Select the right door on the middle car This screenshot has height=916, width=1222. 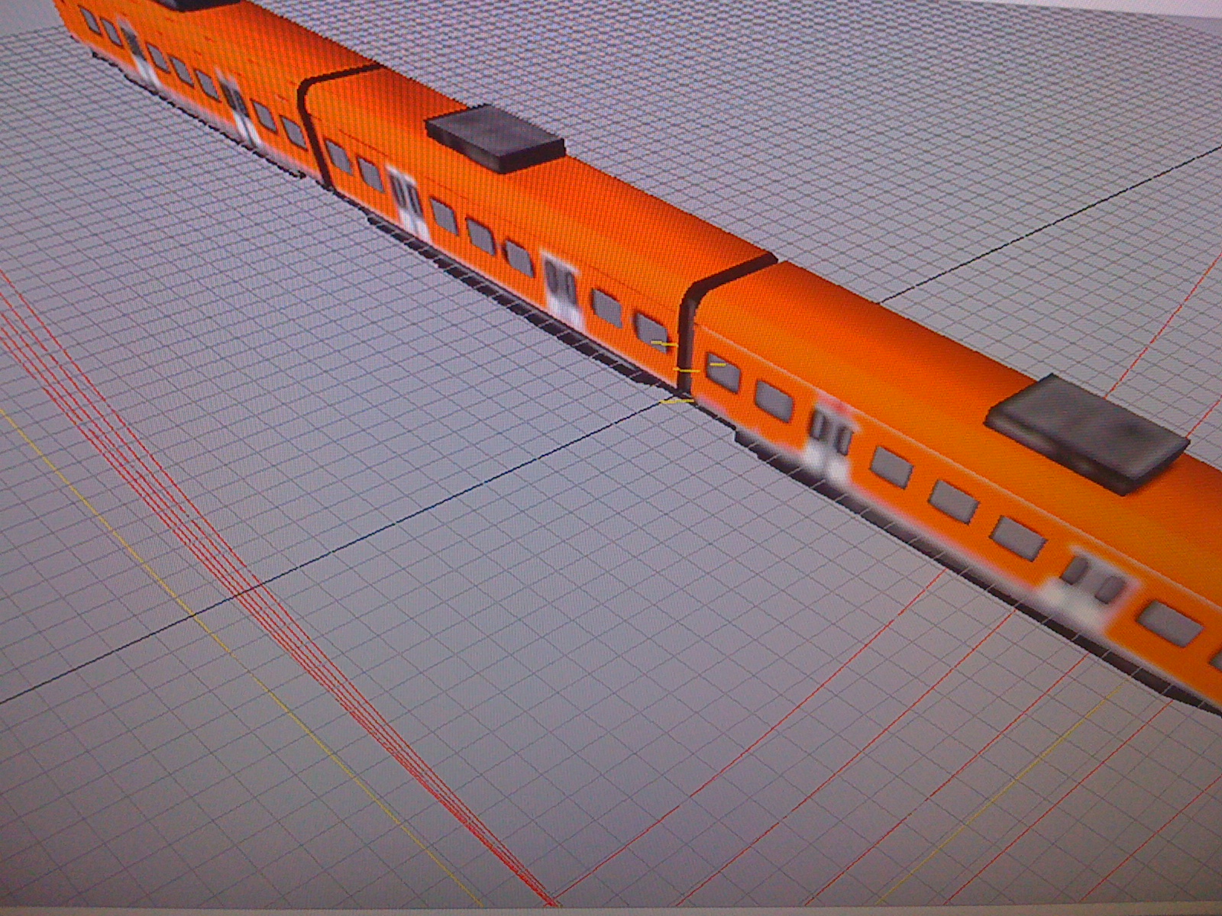[563, 286]
